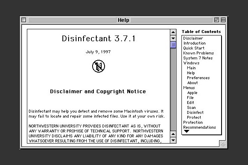Click the Help window close box
248x165 pixels.
pos(24,20)
